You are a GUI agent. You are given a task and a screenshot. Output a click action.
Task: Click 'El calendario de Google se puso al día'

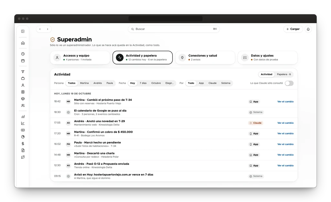click(x=100, y=111)
